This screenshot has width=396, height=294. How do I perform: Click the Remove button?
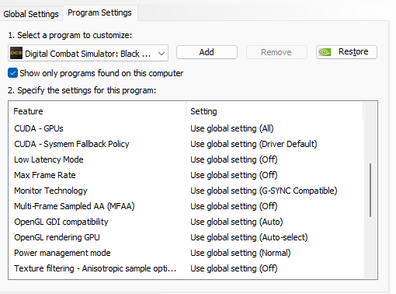(x=276, y=52)
